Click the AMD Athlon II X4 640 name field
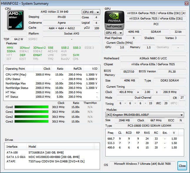The height and width of the screenshot is (173, 190). (54, 12)
